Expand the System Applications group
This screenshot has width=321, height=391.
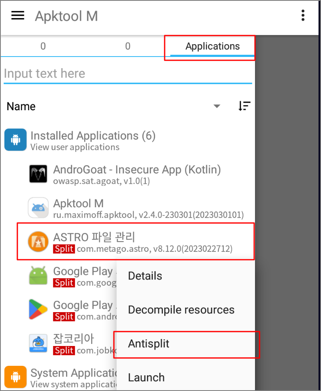60,377
